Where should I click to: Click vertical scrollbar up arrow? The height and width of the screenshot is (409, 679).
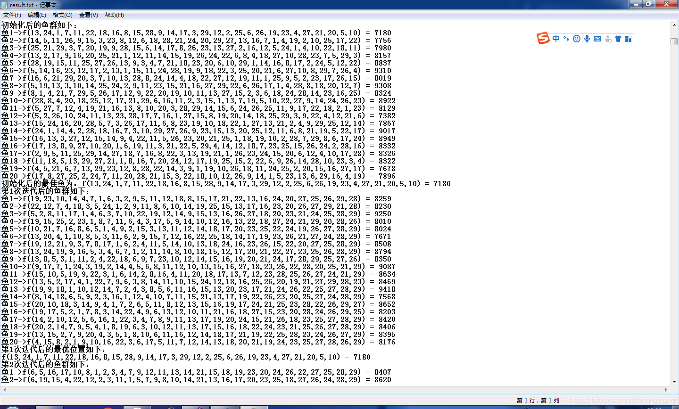[x=674, y=25]
